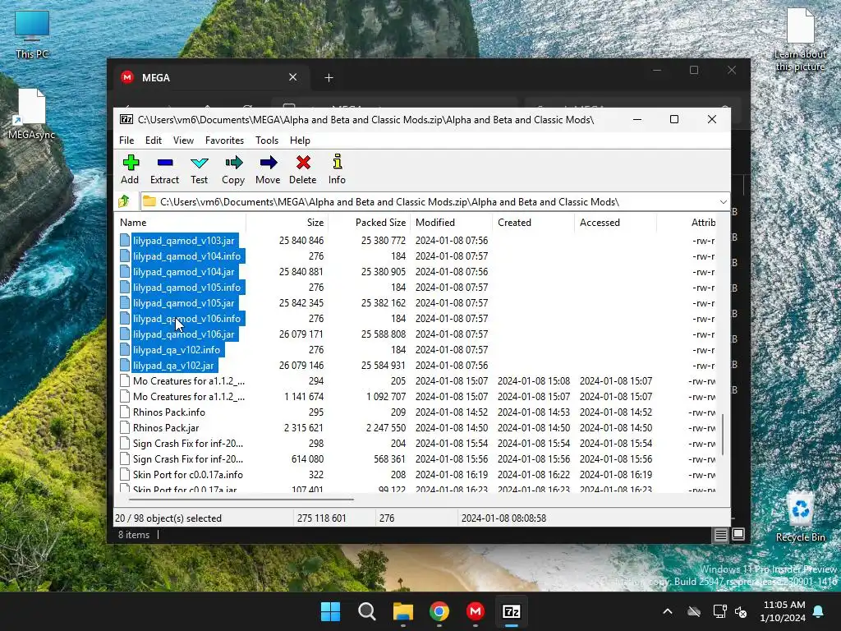Screen dimensions: 841x631
Task: Open the View menu
Action: (183, 140)
